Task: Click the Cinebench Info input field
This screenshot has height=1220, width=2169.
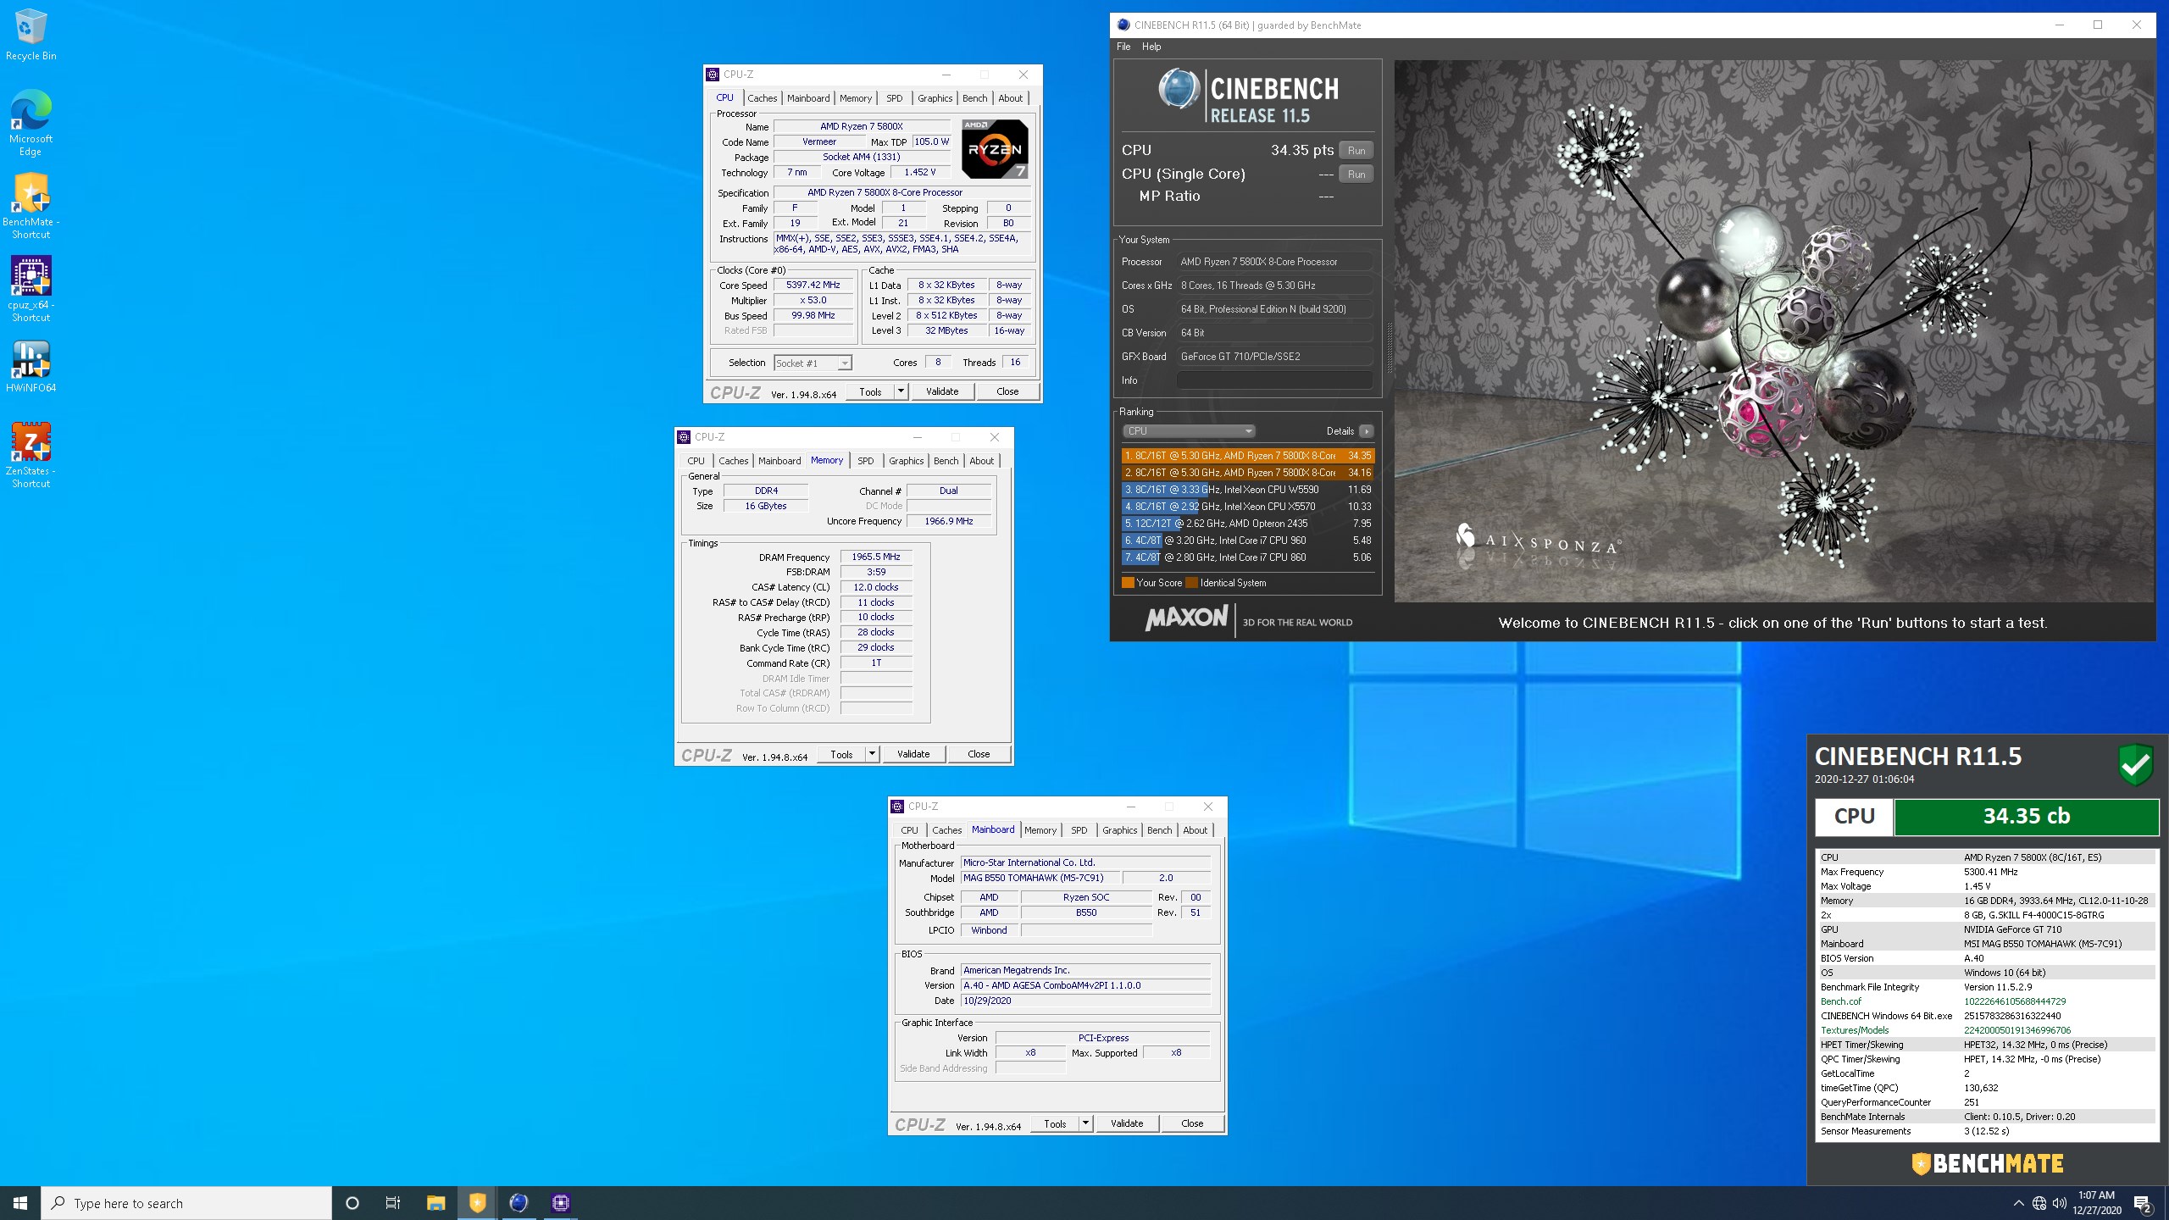Action: click(1274, 380)
